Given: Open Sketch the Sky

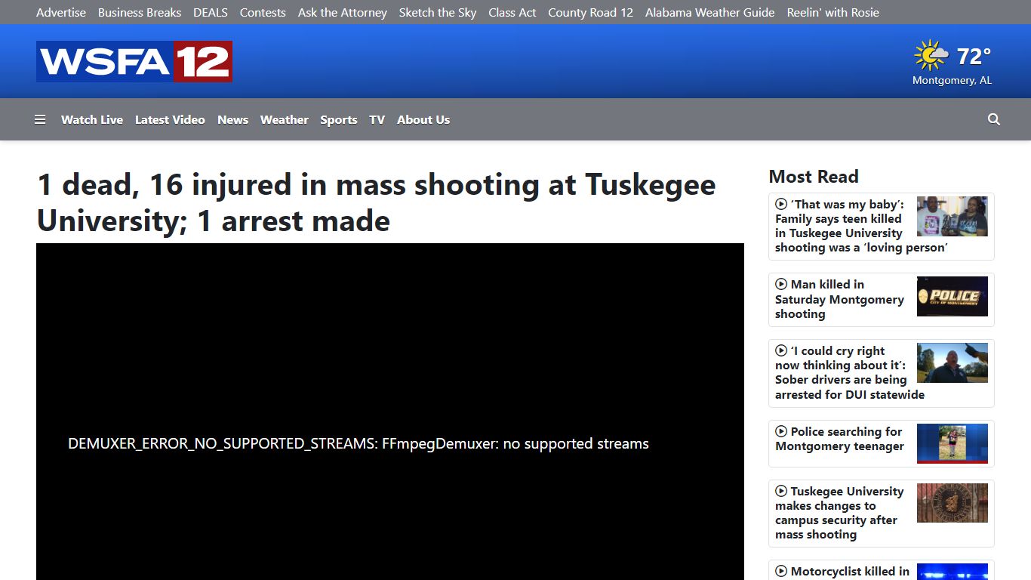Looking at the screenshot, I should (x=438, y=12).
